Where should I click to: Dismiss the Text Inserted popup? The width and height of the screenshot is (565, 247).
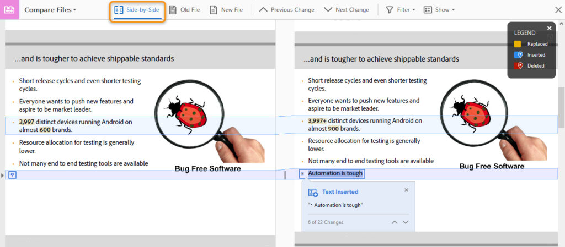(x=407, y=190)
